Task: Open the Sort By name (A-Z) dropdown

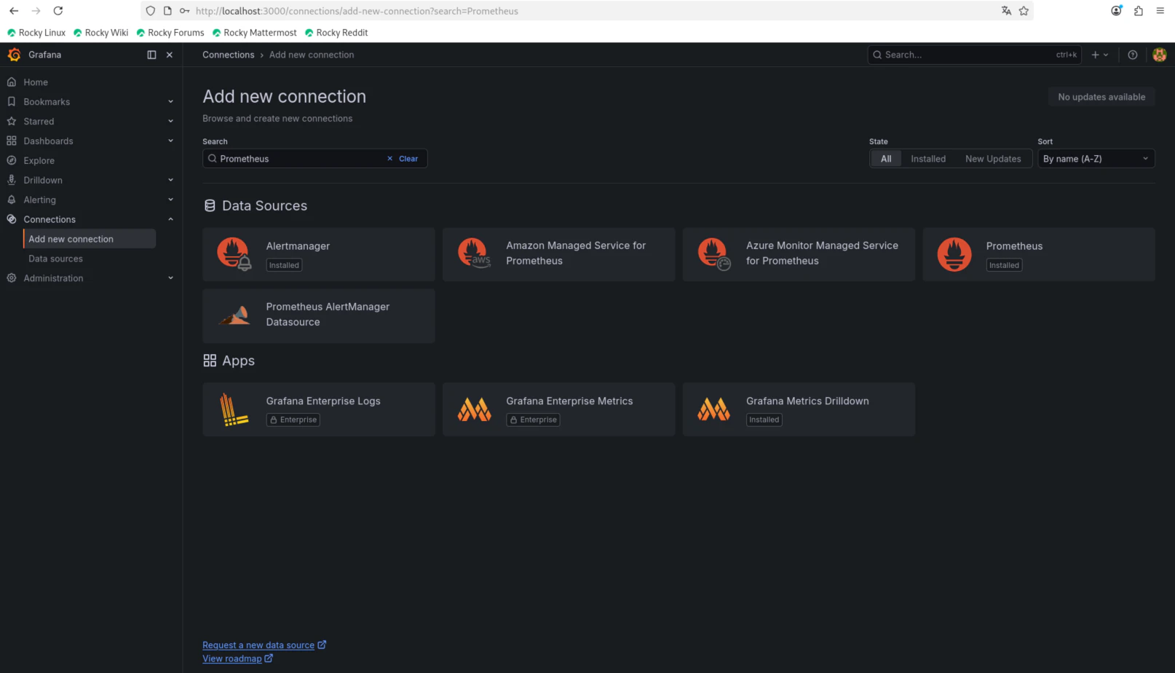Action: (x=1096, y=159)
